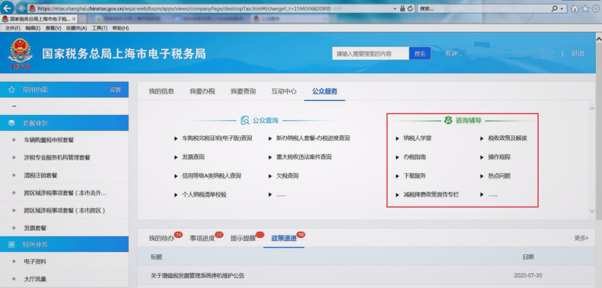Switch to the 我要办税 tab
The height and width of the screenshot is (288, 602).
(202, 91)
